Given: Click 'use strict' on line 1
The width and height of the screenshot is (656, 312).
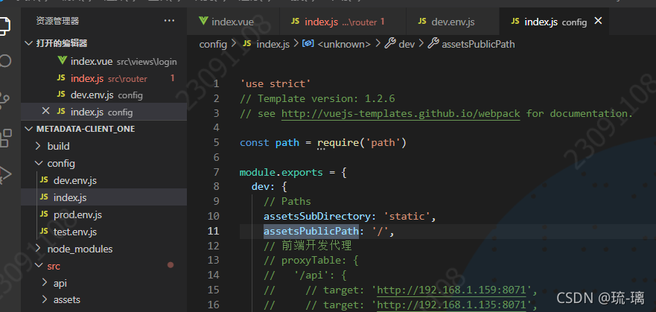Looking at the screenshot, I should [276, 84].
